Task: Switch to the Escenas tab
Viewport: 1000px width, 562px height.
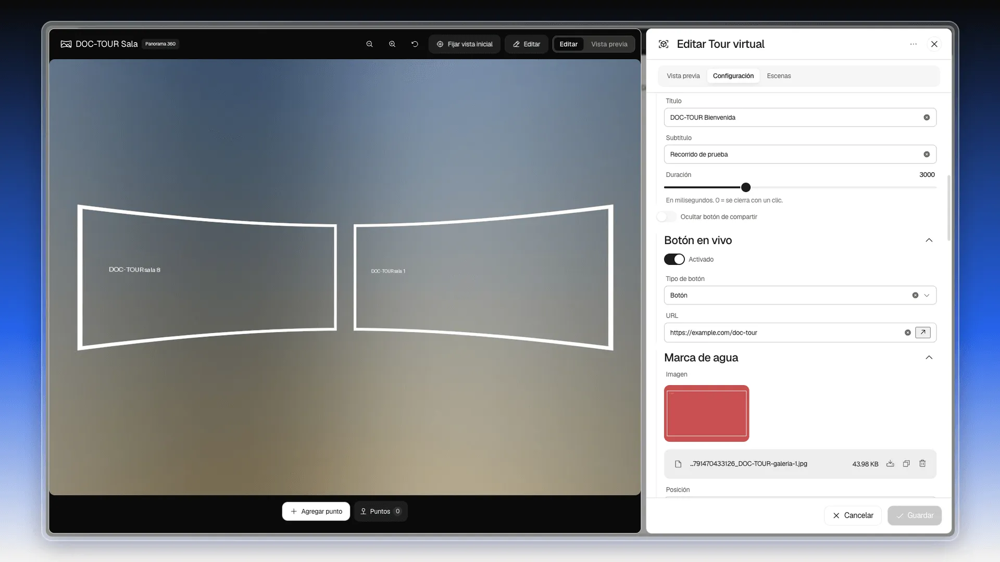Action: click(x=779, y=76)
